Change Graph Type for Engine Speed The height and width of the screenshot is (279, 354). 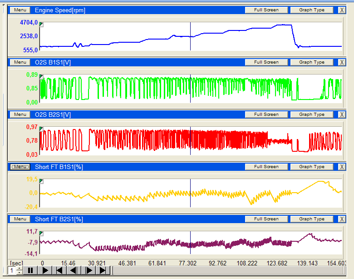[x=312, y=10]
